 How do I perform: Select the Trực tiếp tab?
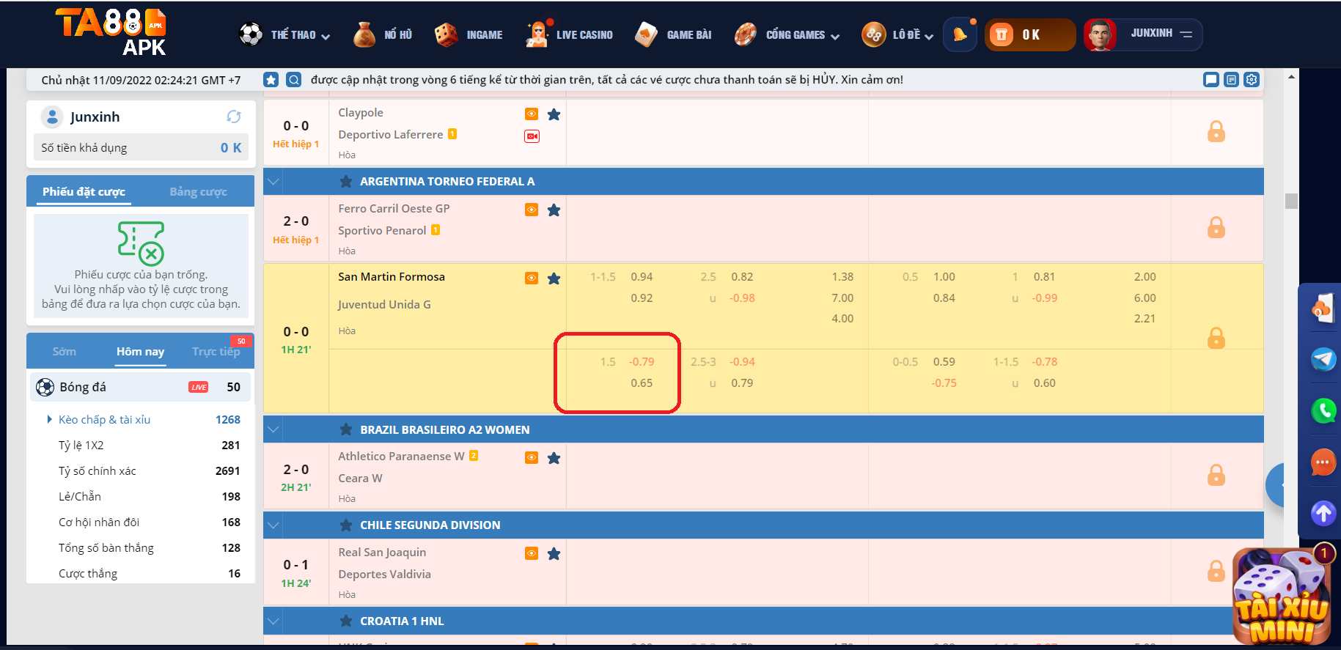(x=216, y=352)
